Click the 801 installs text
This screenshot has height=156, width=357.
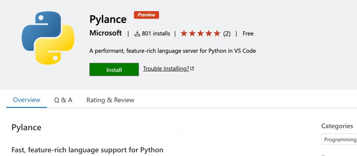point(156,34)
